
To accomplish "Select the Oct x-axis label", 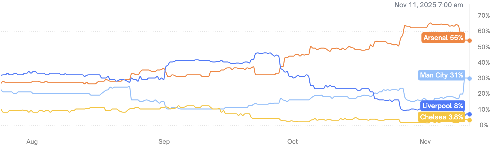I will coord(293,142).
